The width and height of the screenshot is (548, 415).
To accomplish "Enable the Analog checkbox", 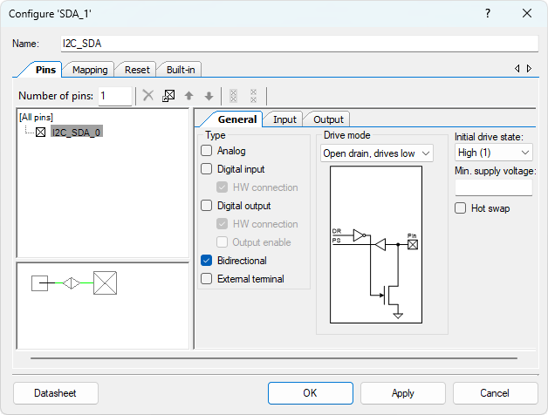I will point(207,151).
